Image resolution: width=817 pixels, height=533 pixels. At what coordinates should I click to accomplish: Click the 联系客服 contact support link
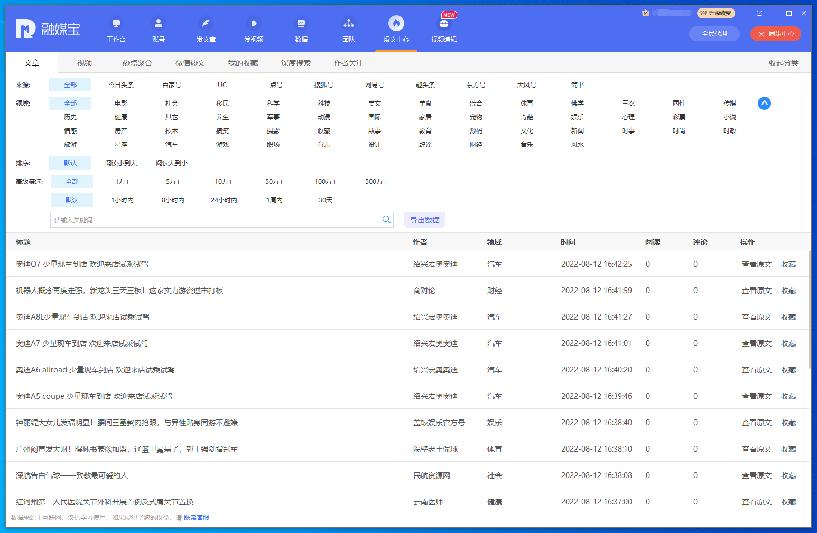(x=197, y=518)
